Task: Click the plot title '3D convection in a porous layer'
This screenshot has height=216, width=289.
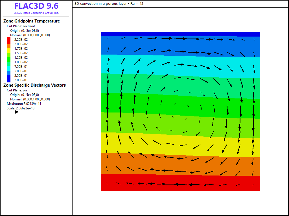Action: [109, 4]
